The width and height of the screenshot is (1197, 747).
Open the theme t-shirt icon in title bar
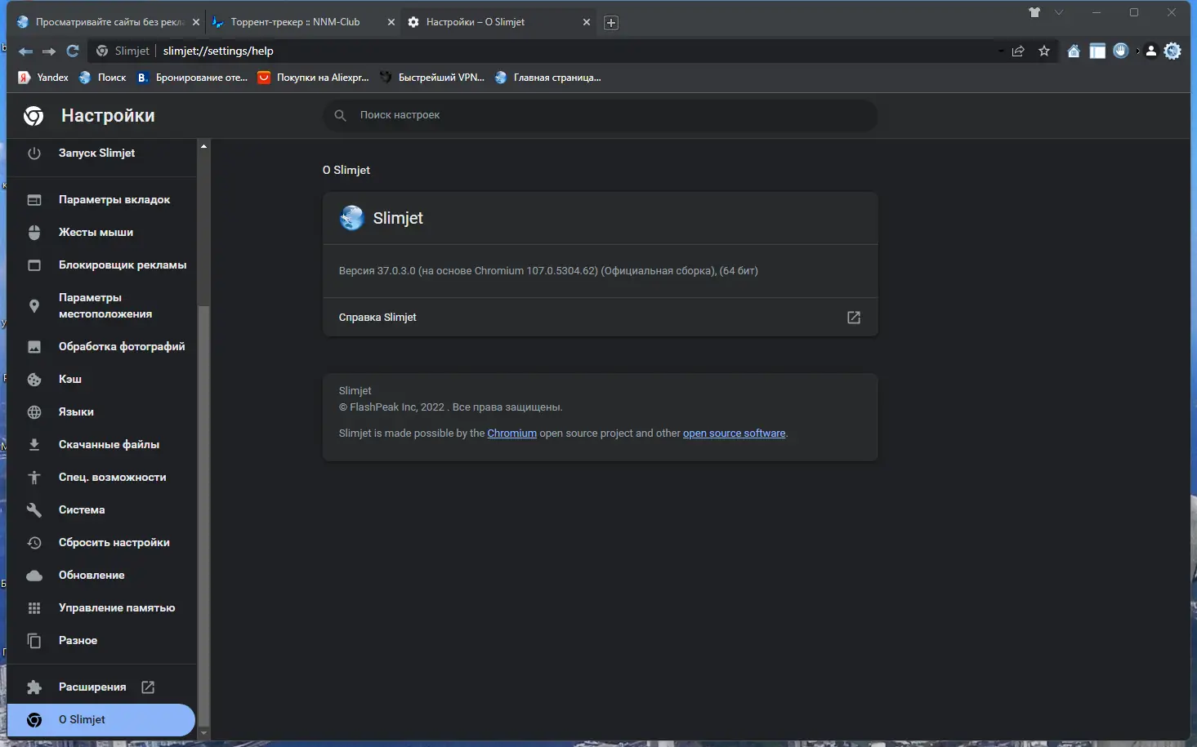click(1034, 12)
